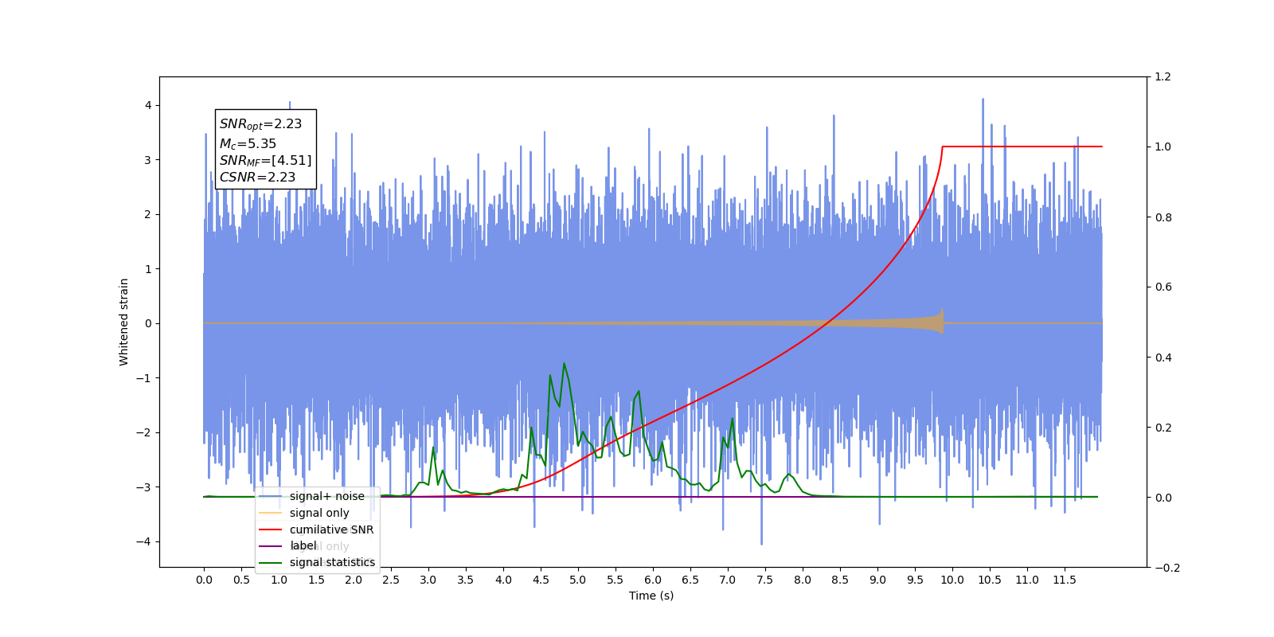Click the SNRMF=[4.51] annotation line

coord(265,161)
